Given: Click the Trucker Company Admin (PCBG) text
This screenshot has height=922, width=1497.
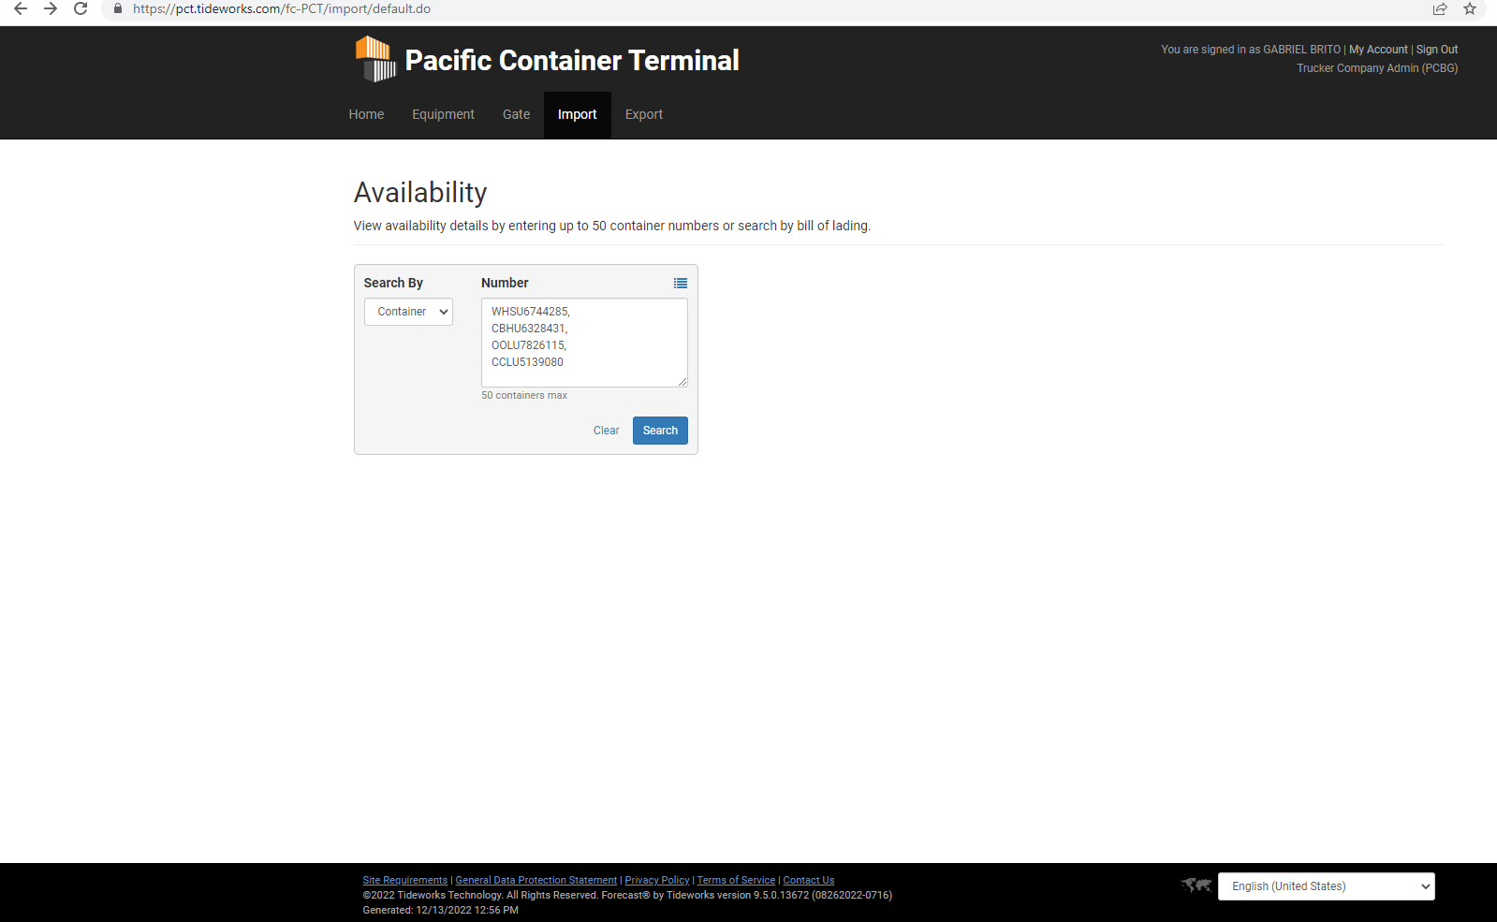Looking at the screenshot, I should 1377,68.
